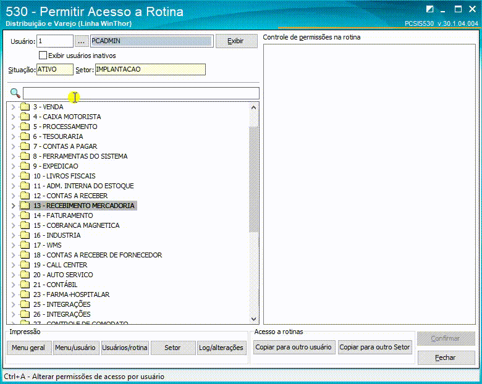Image resolution: width=482 pixels, height=384 pixels.
Task: Click the tree scrollbar down arrow
Action: [253, 319]
